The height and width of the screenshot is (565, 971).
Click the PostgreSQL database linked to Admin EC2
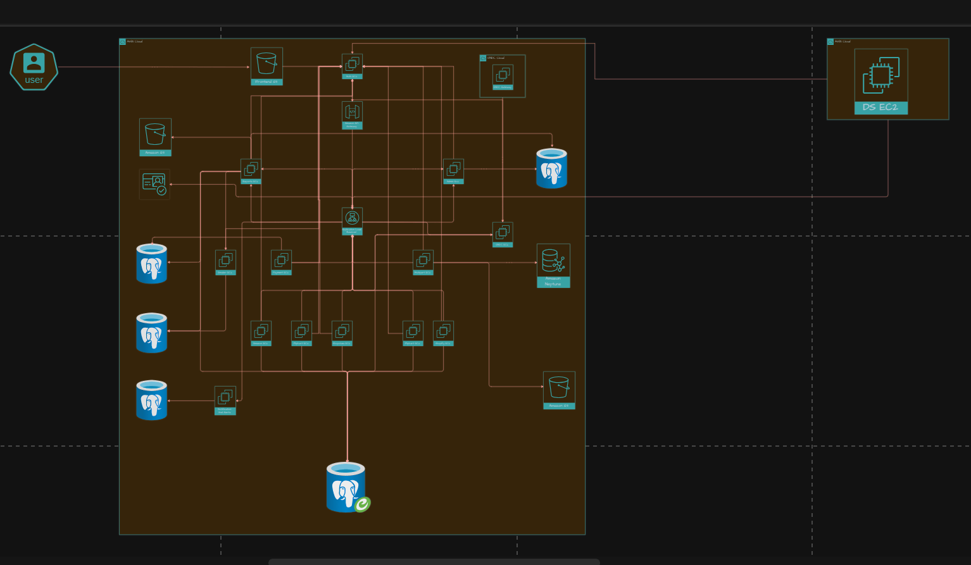[551, 168]
